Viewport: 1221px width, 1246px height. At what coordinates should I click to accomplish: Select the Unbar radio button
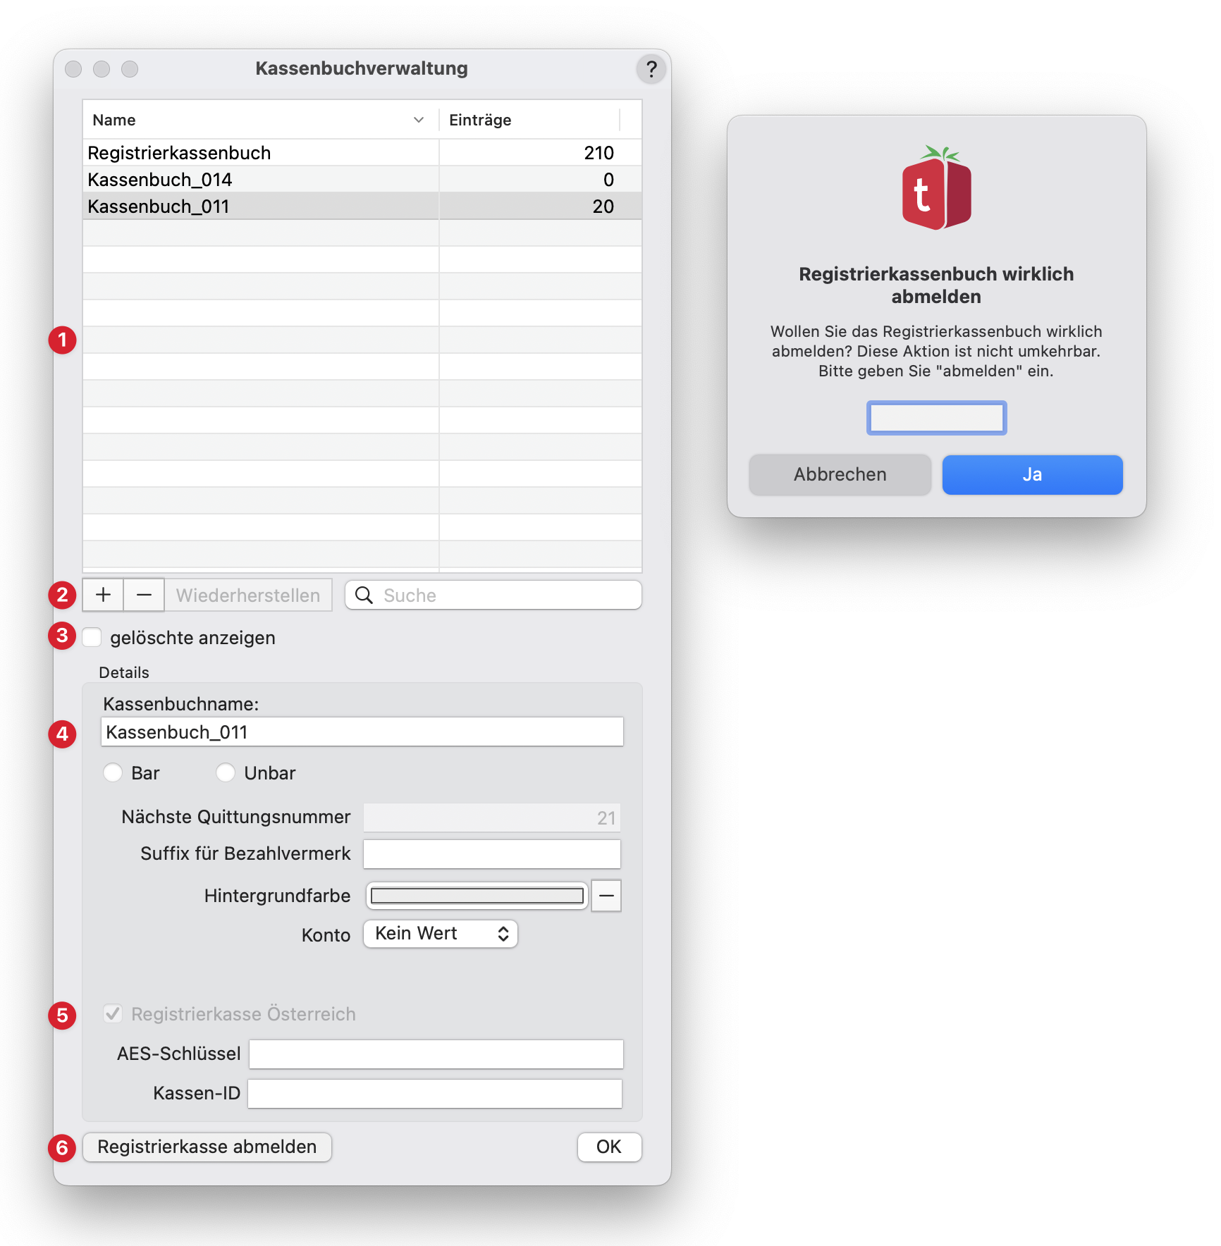[226, 773]
